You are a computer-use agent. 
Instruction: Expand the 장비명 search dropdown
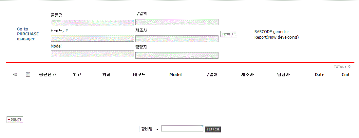pos(150,129)
